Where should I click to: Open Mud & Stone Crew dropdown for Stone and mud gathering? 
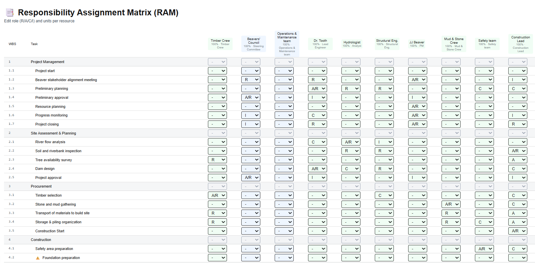pos(451,204)
